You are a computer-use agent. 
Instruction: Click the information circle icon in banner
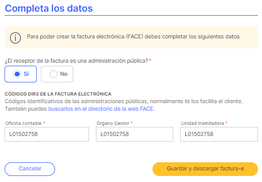coord(15,38)
